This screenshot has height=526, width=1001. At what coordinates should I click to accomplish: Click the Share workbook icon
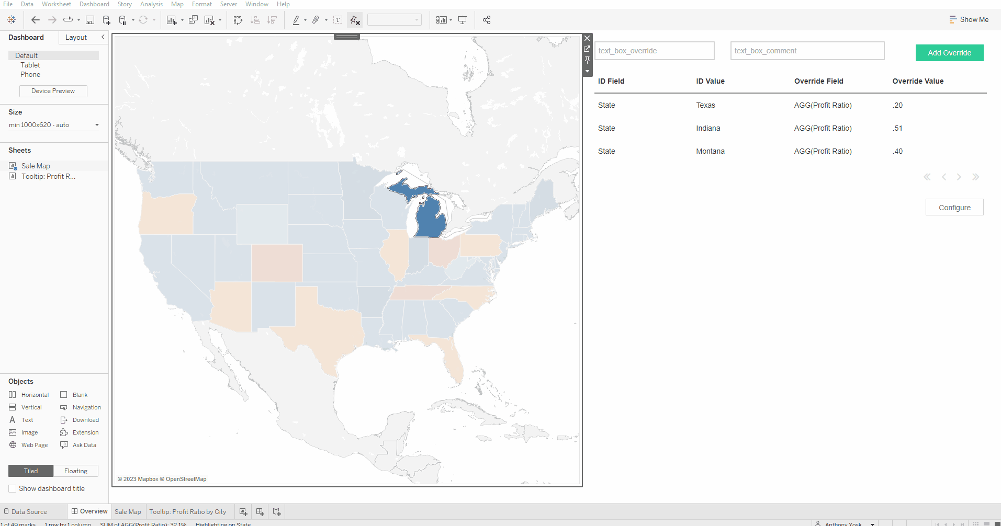(487, 20)
